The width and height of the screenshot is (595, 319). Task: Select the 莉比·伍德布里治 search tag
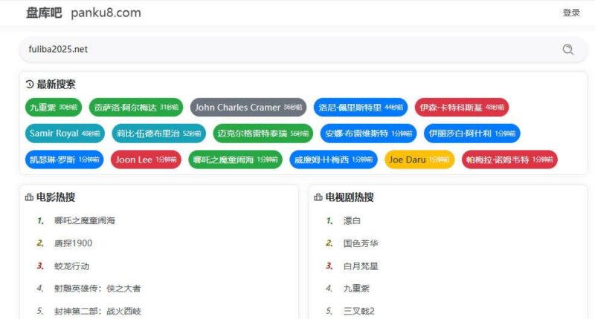pos(158,134)
